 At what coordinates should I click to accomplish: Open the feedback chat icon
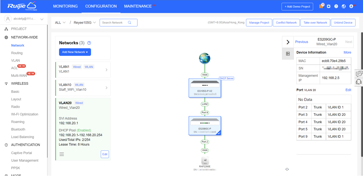(359, 74)
